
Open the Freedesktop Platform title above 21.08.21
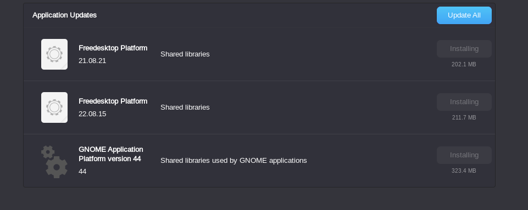(113, 48)
